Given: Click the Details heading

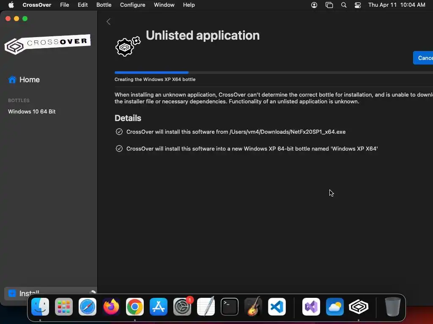Looking at the screenshot, I should (128, 118).
